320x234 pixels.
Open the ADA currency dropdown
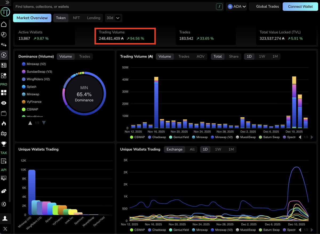(x=237, y=6)
